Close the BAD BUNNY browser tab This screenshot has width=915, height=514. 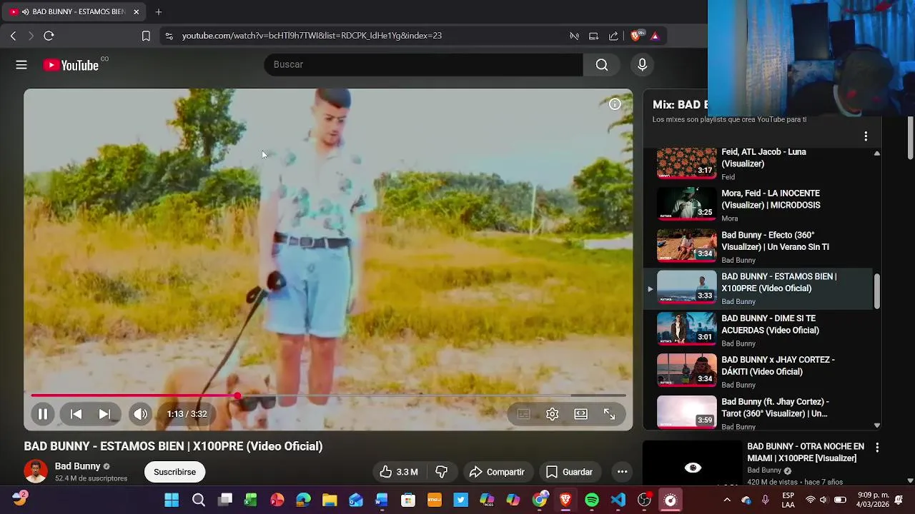tap(136, 12)
